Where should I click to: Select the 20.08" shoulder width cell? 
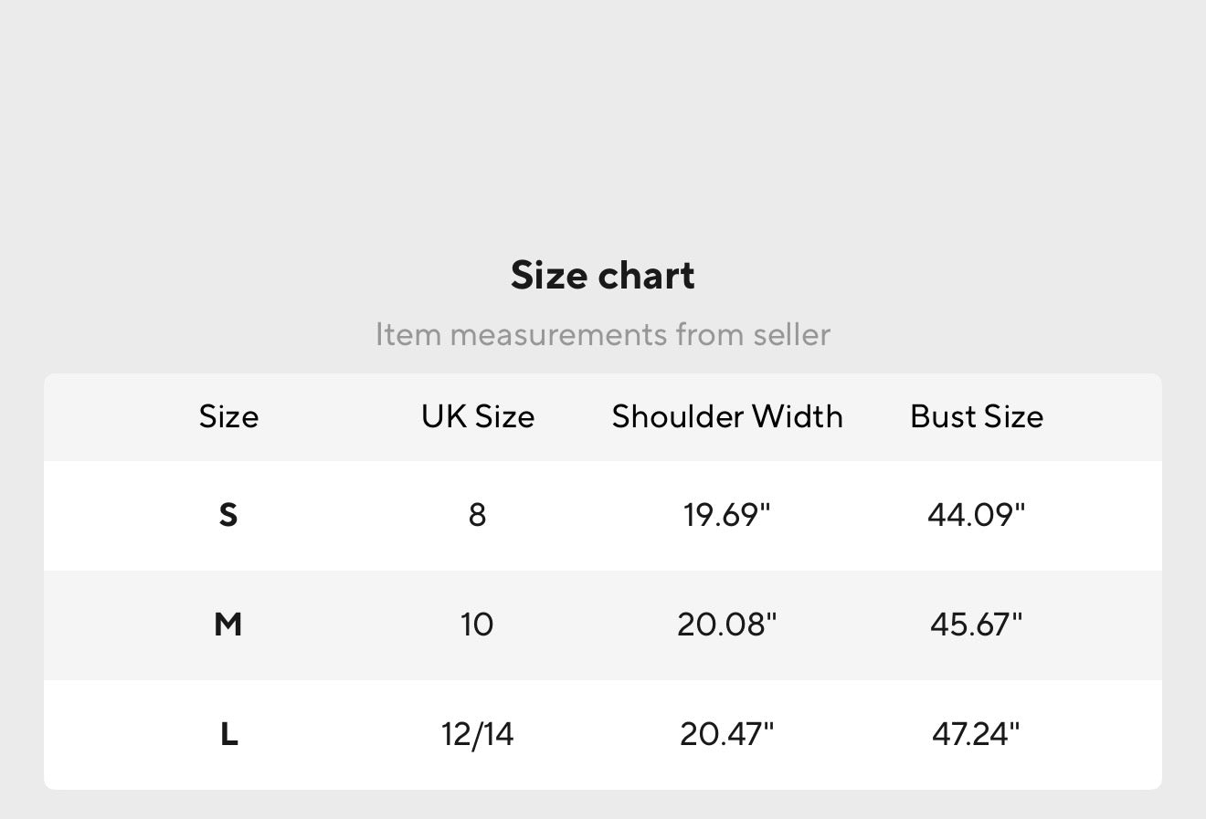pyautogui.click(x=727, y=625)
